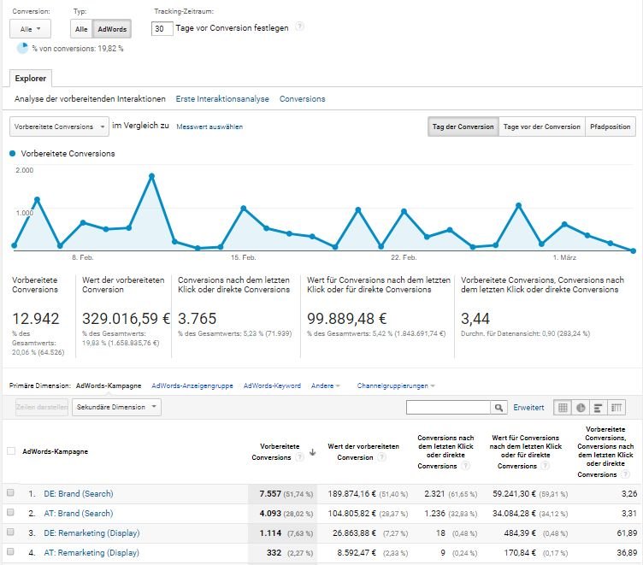Select Tage vor der Conversion view

click(542, 127)
